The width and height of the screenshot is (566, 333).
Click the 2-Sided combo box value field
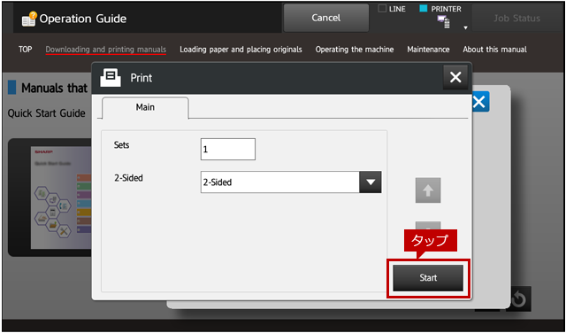point(280,182)
